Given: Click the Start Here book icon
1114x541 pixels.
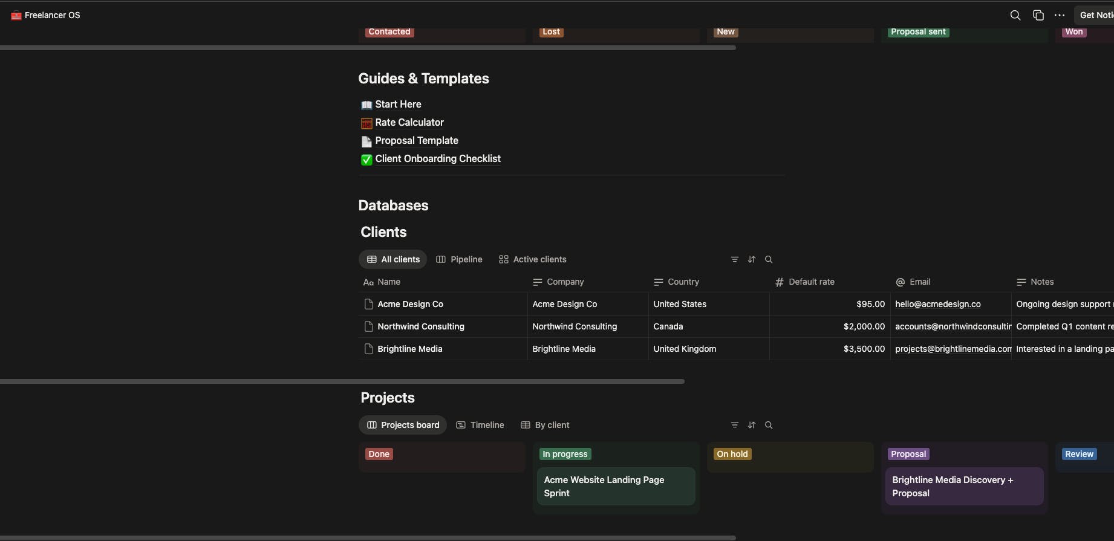Looking at the screenshot, I should point(366,105).
